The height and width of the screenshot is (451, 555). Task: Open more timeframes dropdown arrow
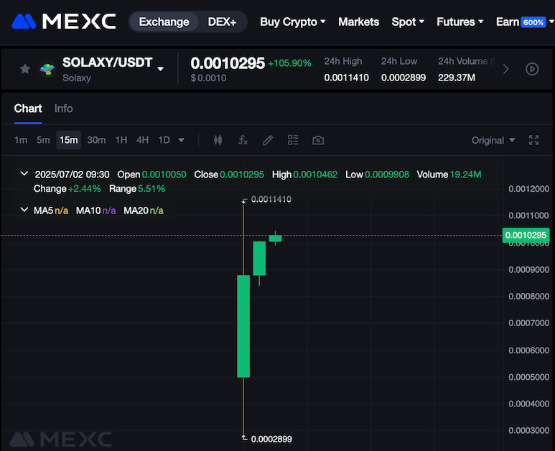click(181, 140)
